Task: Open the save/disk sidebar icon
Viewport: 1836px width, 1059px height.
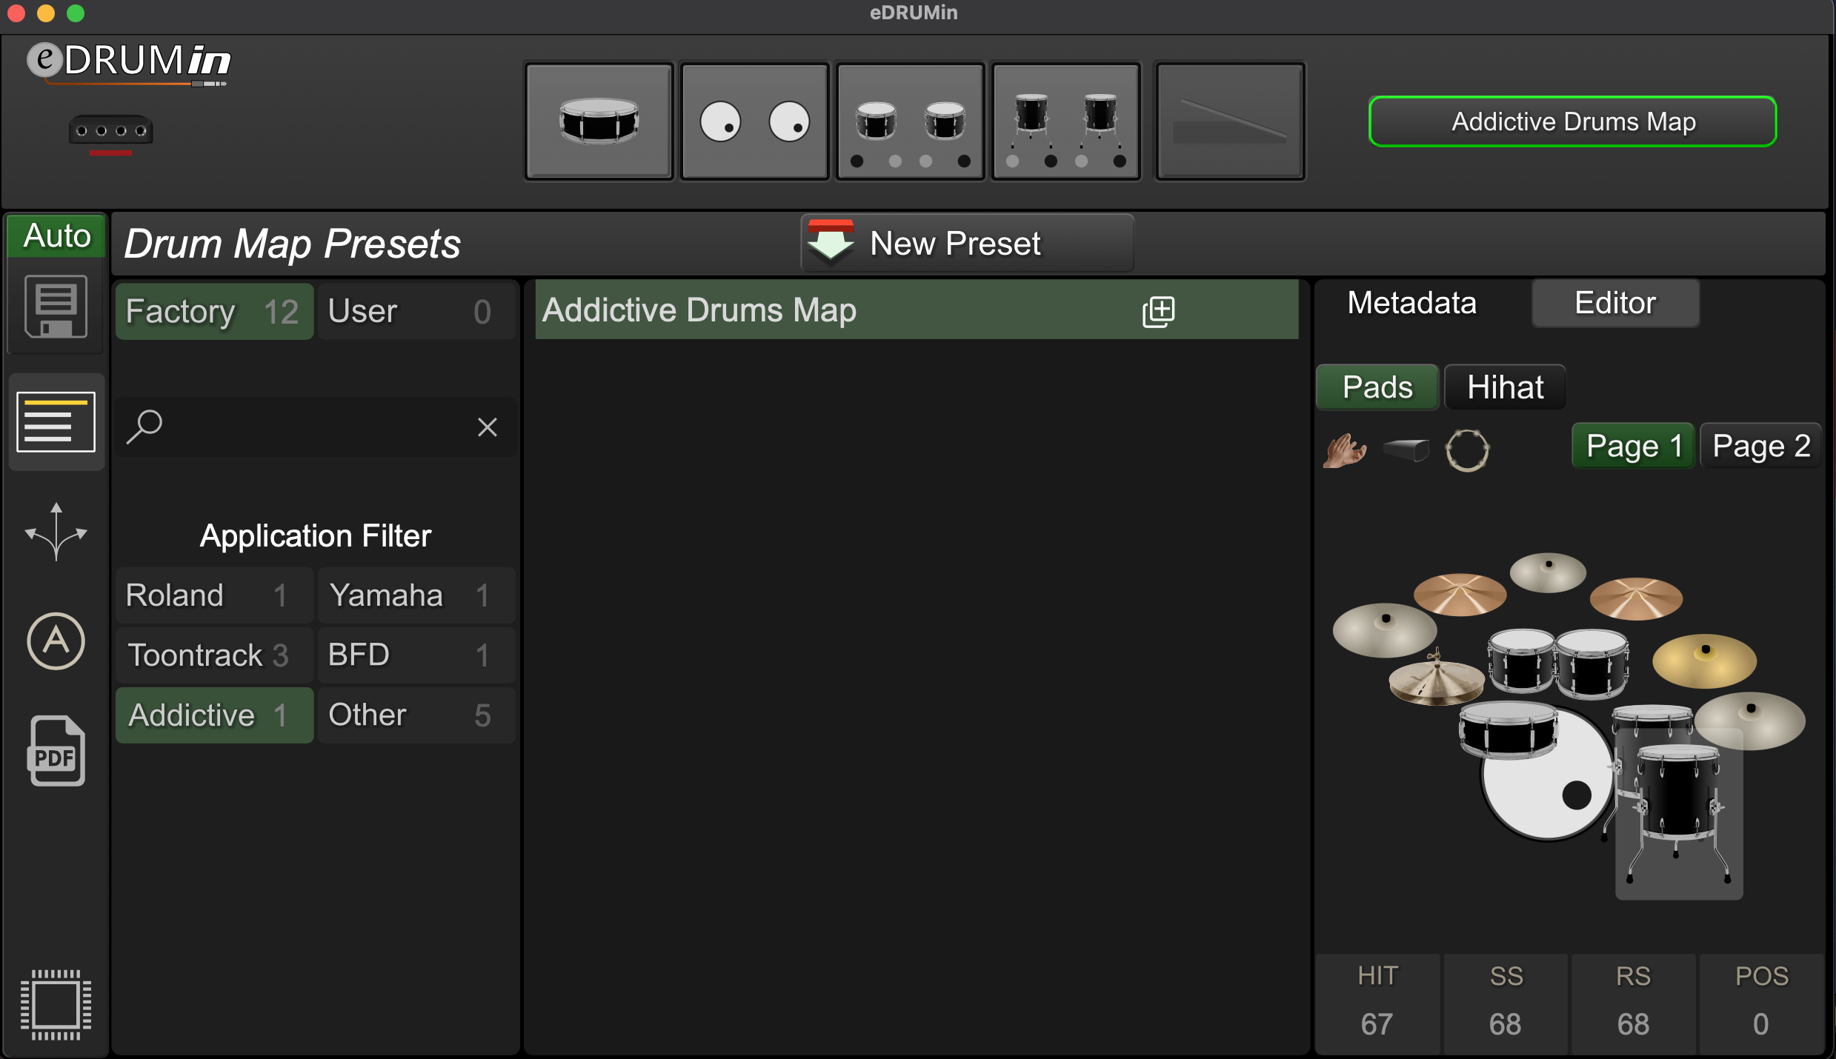Action: (56, 306)
